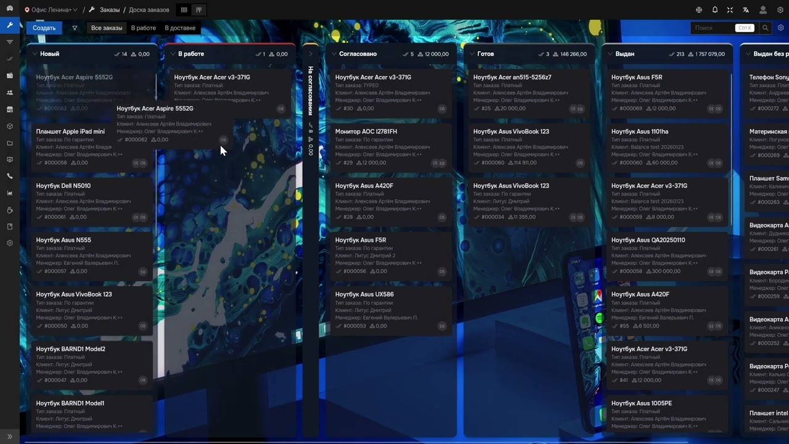Open the gear settings in top header
Screen dimensions: 789x444
(x=780, y=10)
